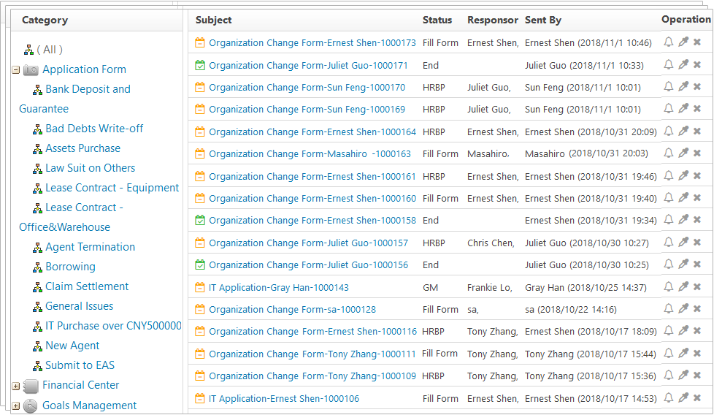The image size is (714, 415).
Task: Click the pin icon on Organization Change Form-sa-1000128 row
Action: [x=683, y=309]
